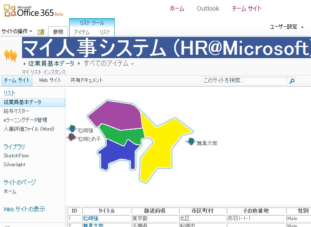Image resolution: width=311 pixels, height=227 pixels.
Task: Select the Web サイト navigation tab
Action: point(50,80)
